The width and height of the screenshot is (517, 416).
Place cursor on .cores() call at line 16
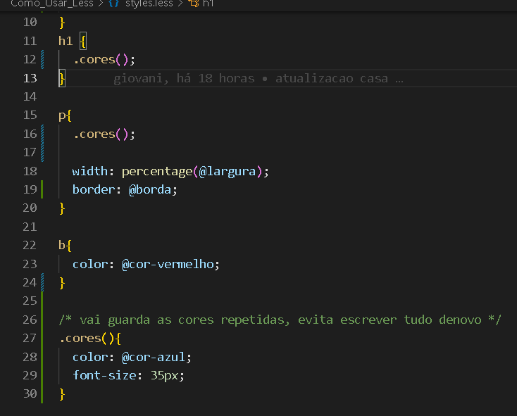104,134
